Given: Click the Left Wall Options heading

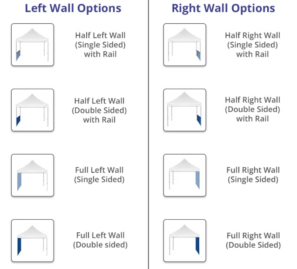Looking at the screenshot, I should coord(73,8).
